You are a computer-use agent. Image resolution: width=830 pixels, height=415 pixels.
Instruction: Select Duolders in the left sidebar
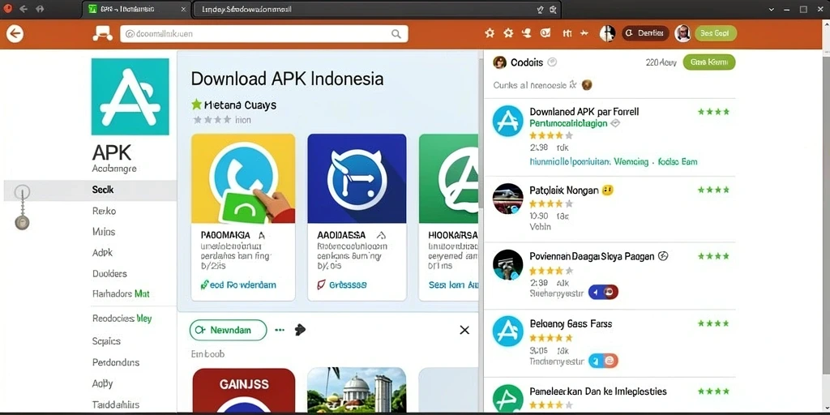[x=109, y=274]
